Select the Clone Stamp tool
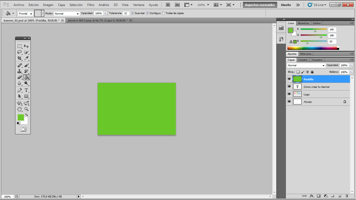 click(20, 71)
